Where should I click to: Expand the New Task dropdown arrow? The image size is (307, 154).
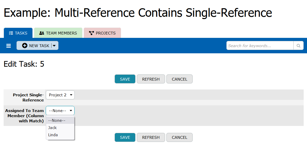tap(54, 46)
